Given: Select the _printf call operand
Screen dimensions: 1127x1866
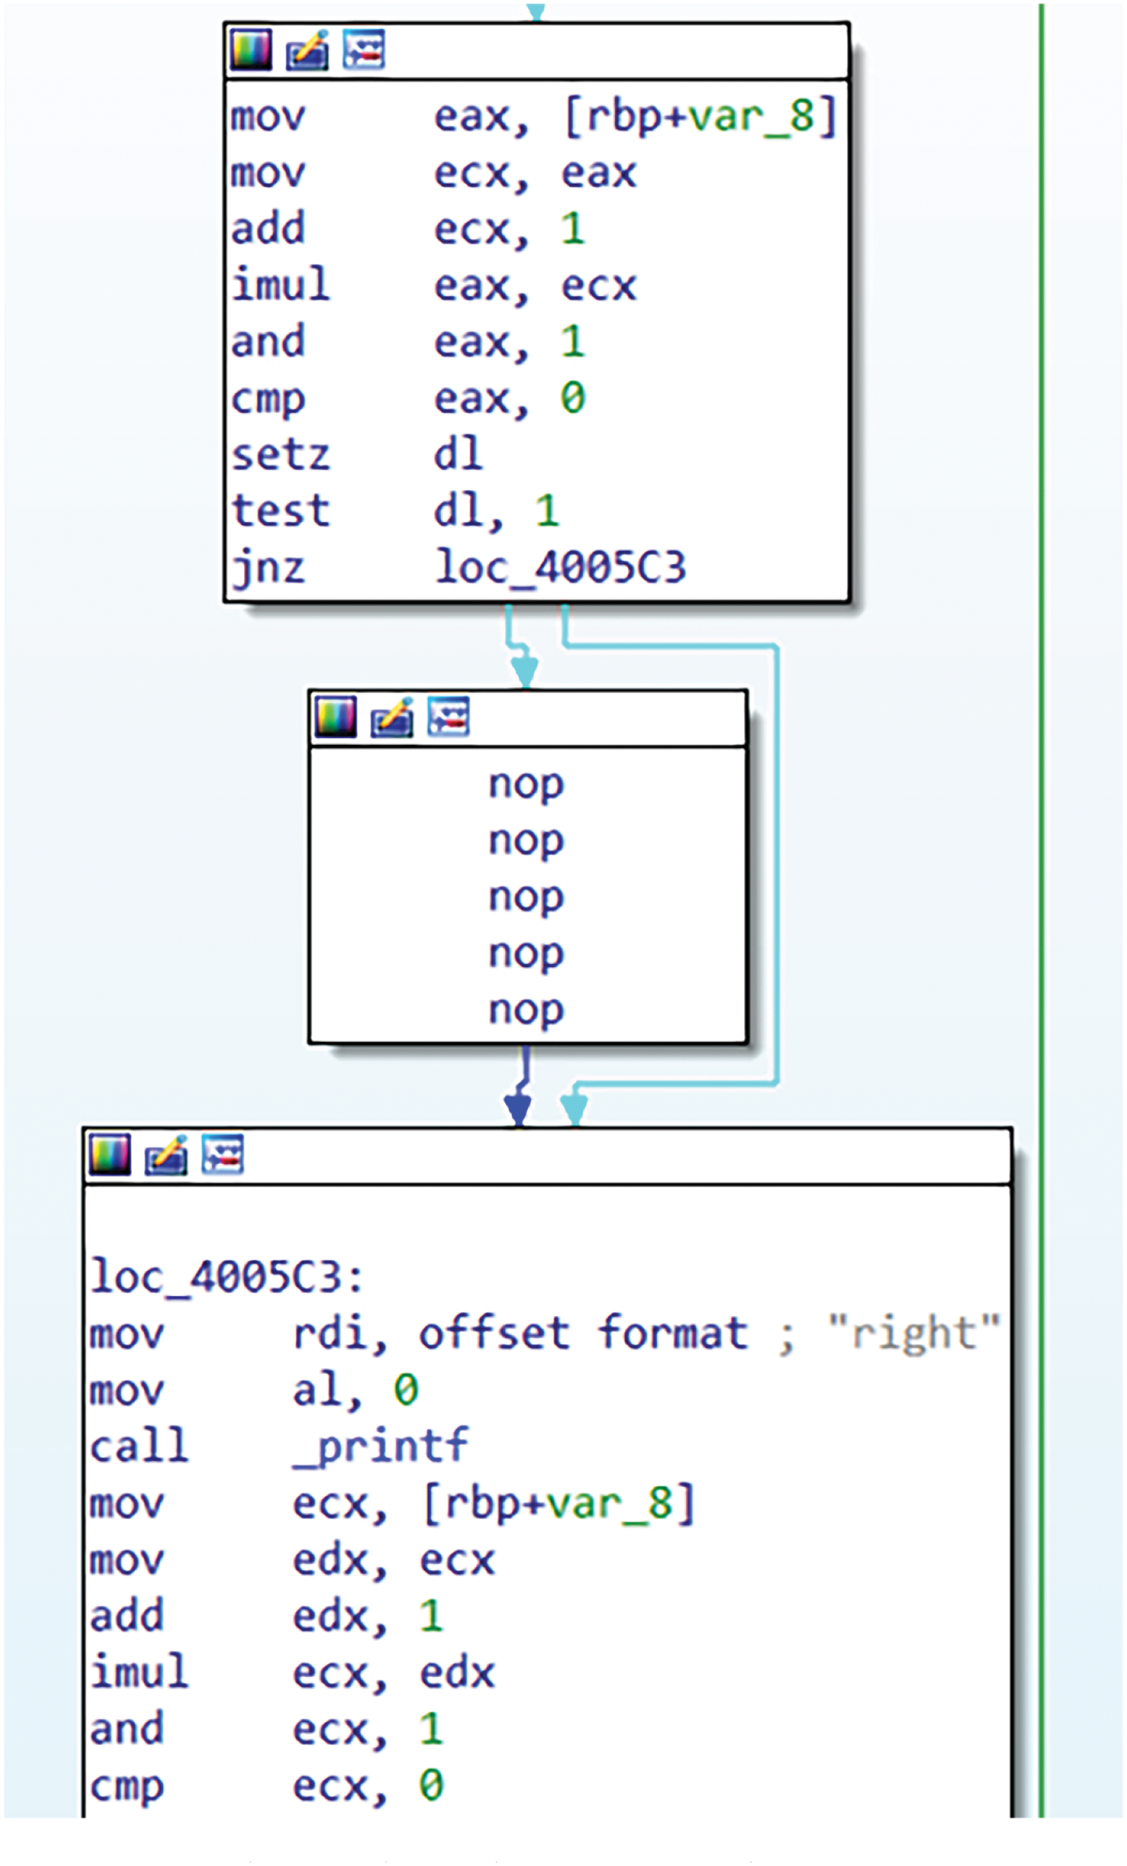Looking at the screenshot, I should point(380,1446).
